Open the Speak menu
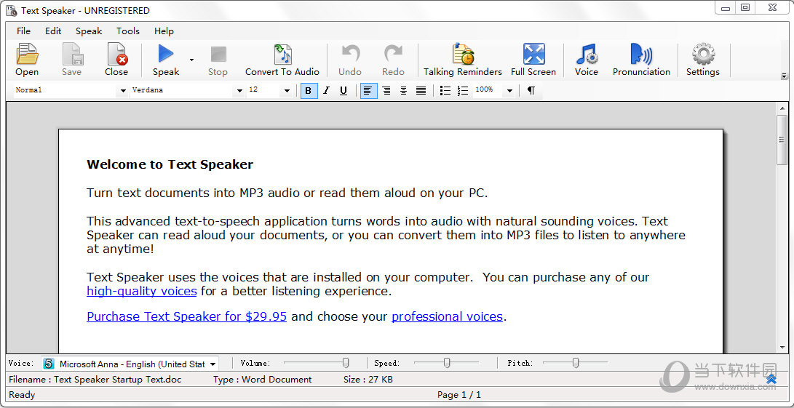This screenshot has width=794, height=408. (x=89, y=31)
